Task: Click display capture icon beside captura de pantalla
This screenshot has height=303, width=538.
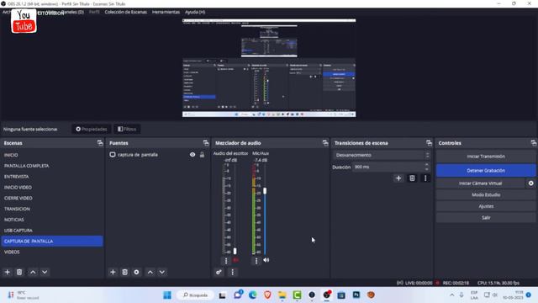Action: (113, 155)
